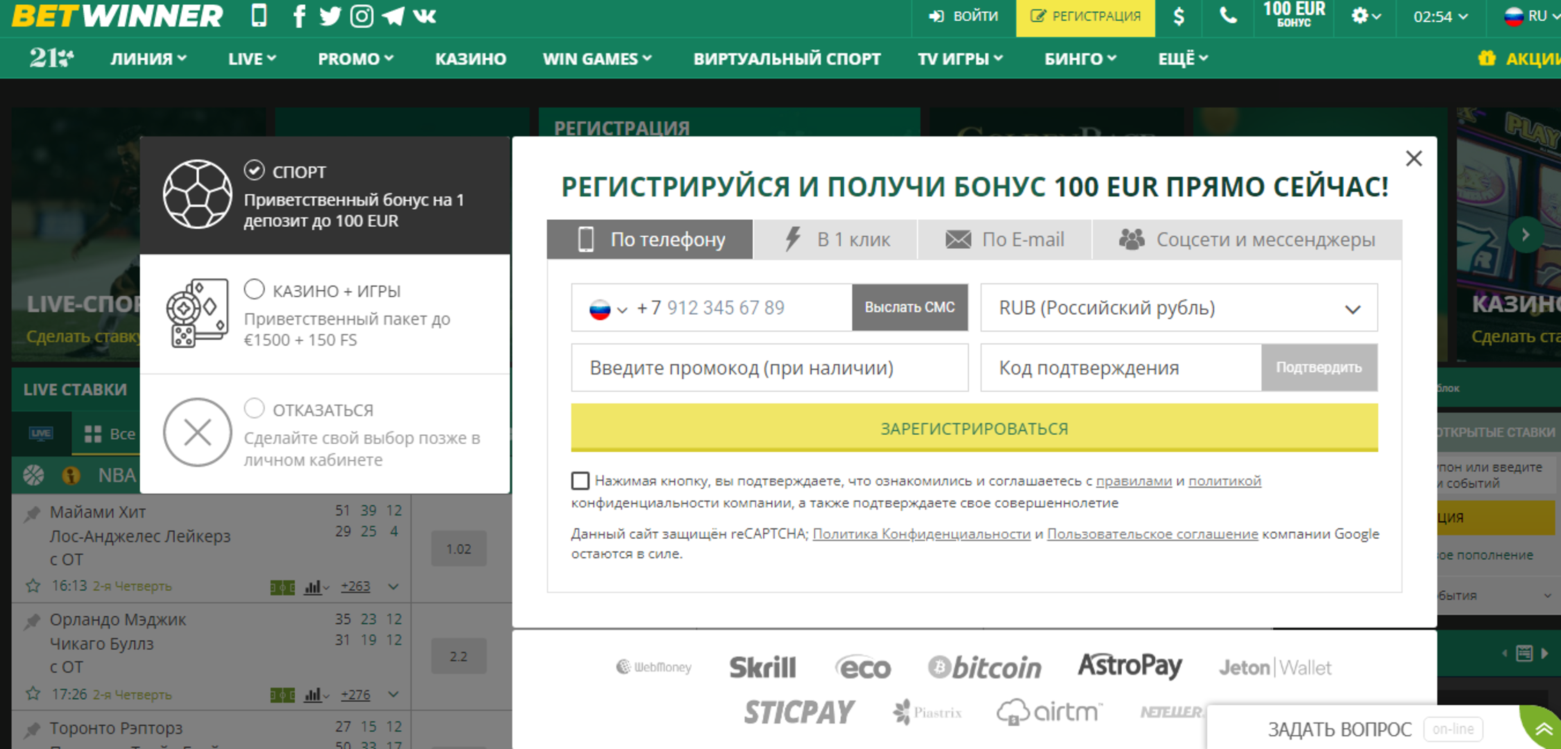1561x749 pixels.
Task: Close the registration popup
Action: (1413, 159)
